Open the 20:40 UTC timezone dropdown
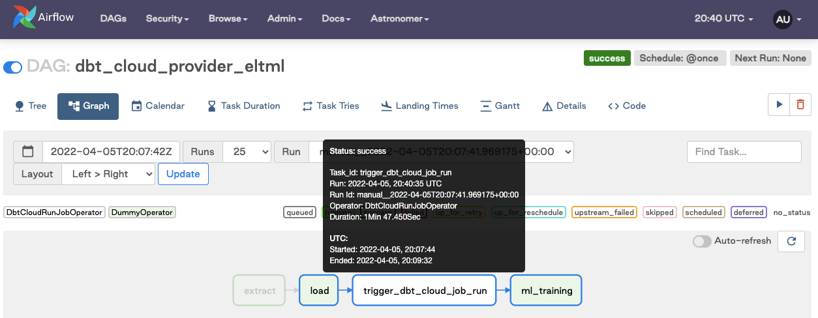The width and height of the screenshot is (818, 318). (x=723, y=19)
